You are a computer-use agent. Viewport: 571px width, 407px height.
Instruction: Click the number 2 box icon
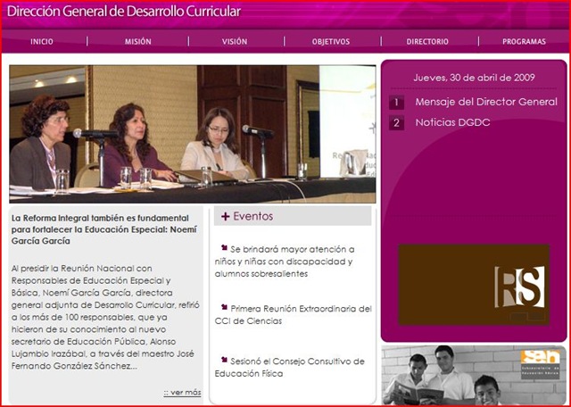pyautogui.click(x=396, y=123)
